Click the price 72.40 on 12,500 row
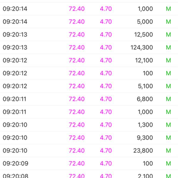The width and height of the screenshot is (178, 178). [x=77, y=35]
